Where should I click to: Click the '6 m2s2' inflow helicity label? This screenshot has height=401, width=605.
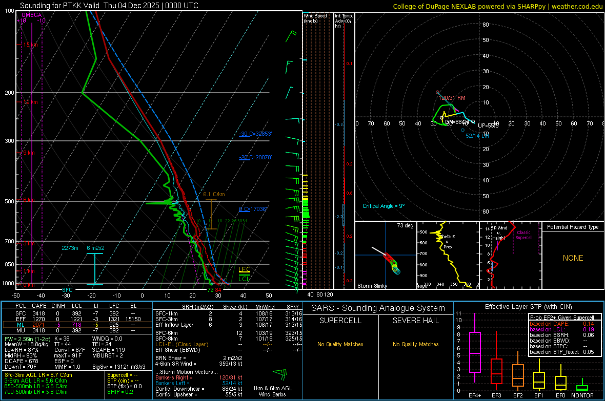pyautogui.click(x=95, y=248)
